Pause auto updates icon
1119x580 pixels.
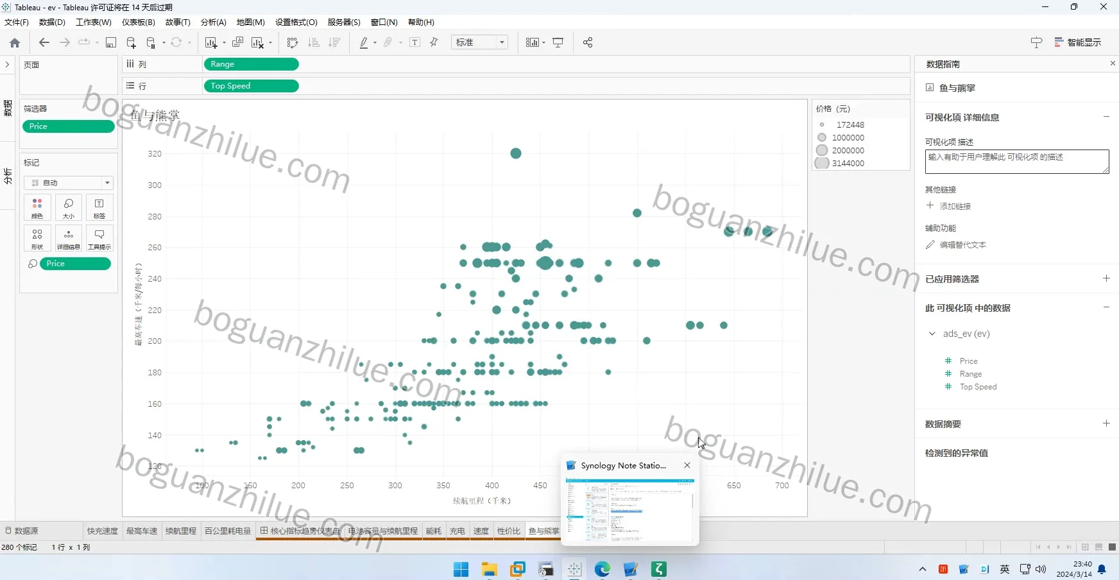151,42
